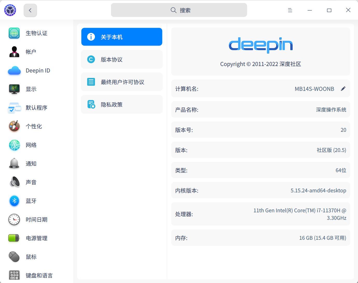This screenshot has width=358, height=283.
Task: View the 最终用户许可协议 agreement
Action: [x=121, y=82]
